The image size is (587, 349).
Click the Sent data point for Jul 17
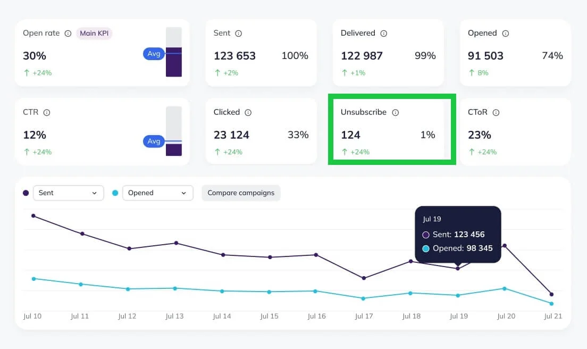pyautogui.click(x=364, y=278)
